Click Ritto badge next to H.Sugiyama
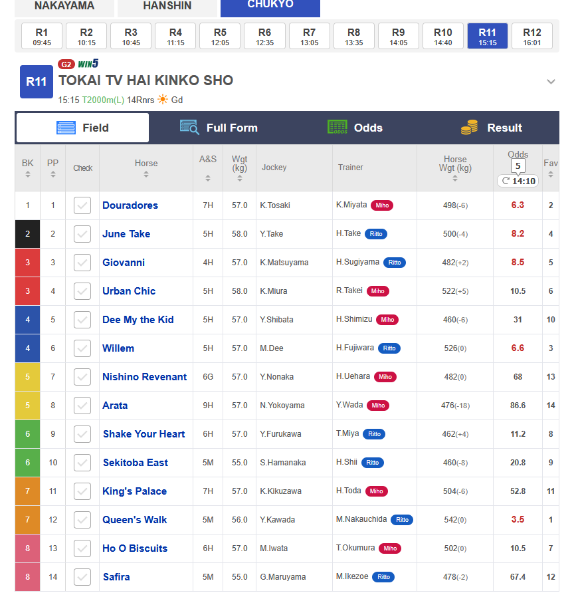The width and height of the screenshot is (576, 595). click(x=395, y=263)
